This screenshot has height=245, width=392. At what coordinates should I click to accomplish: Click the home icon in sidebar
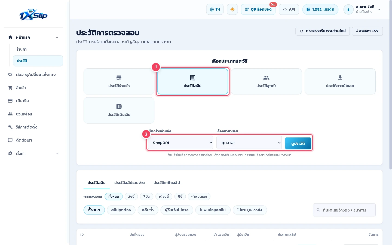tap(10, 37)
